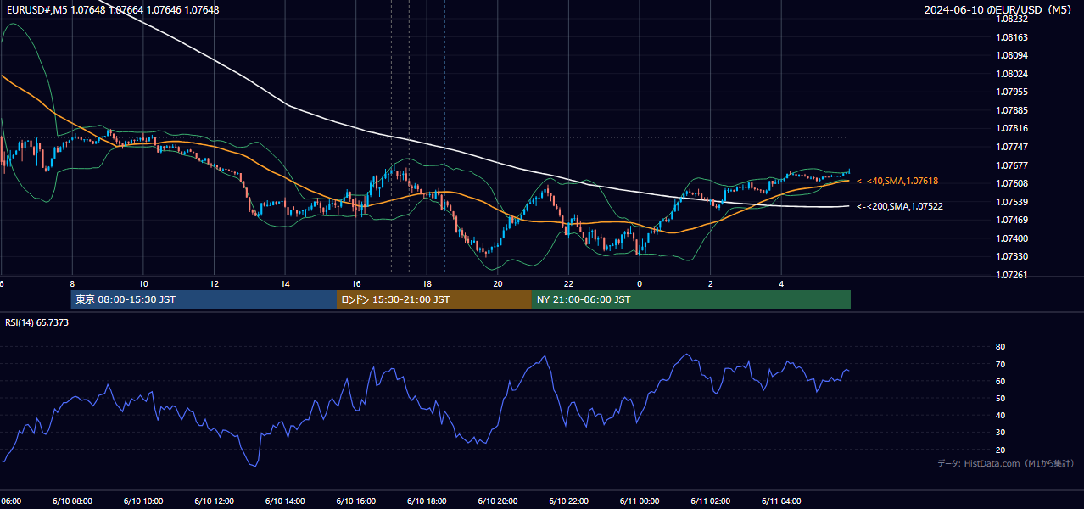The image size is (1084, 509).
Task: Click the RSI(14) 65.7373 indicator label
Action: tap(37, 322)
